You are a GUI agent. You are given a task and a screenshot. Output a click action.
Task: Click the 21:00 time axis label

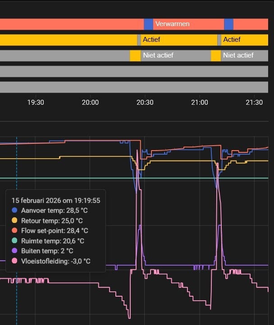[x=200, y=102]
